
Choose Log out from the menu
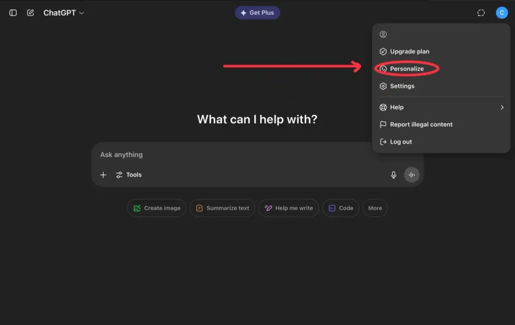click(441, 142)
